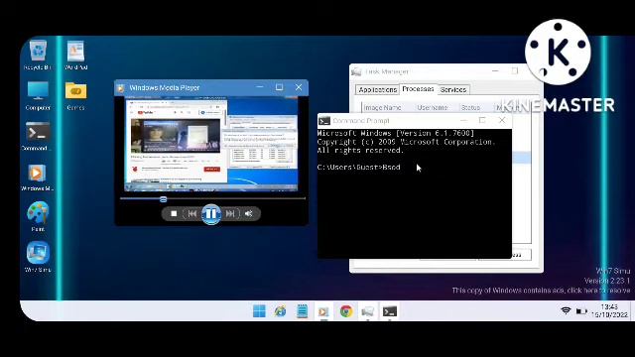635x357 pixels.
Task: Open the Games folder on desktop
Action: tap(75, 95)
